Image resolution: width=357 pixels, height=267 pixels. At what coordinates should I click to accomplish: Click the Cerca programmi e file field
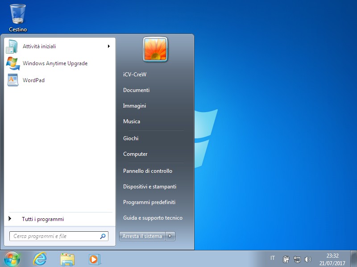point(59,236)
